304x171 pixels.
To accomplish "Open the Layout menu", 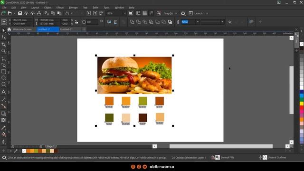I will [35, 8].
